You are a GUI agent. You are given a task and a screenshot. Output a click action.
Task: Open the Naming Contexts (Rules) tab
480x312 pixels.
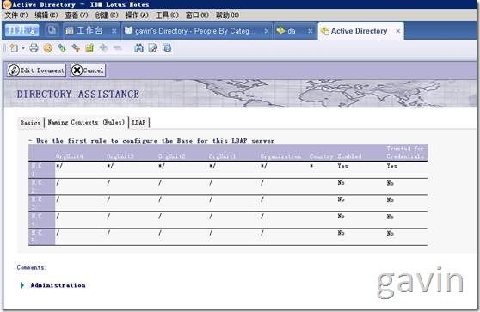tap(86, 122)
